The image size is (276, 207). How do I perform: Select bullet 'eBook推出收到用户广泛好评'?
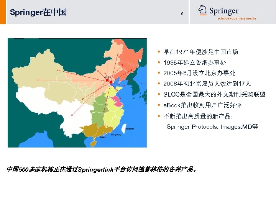(202, 105)
